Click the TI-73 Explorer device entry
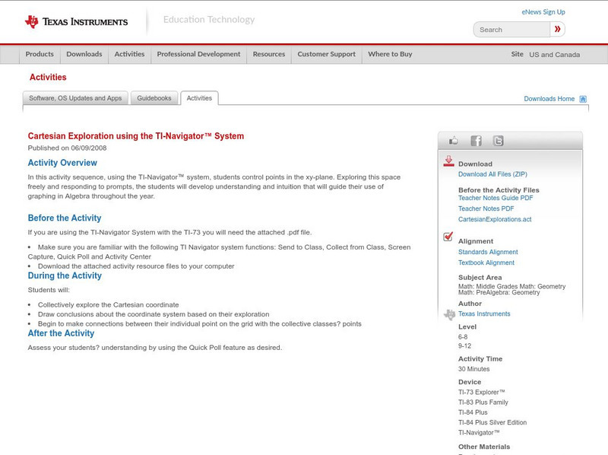The width and height of the screenshot is (608, 455). pyautogui.click(x=482, y=392)
